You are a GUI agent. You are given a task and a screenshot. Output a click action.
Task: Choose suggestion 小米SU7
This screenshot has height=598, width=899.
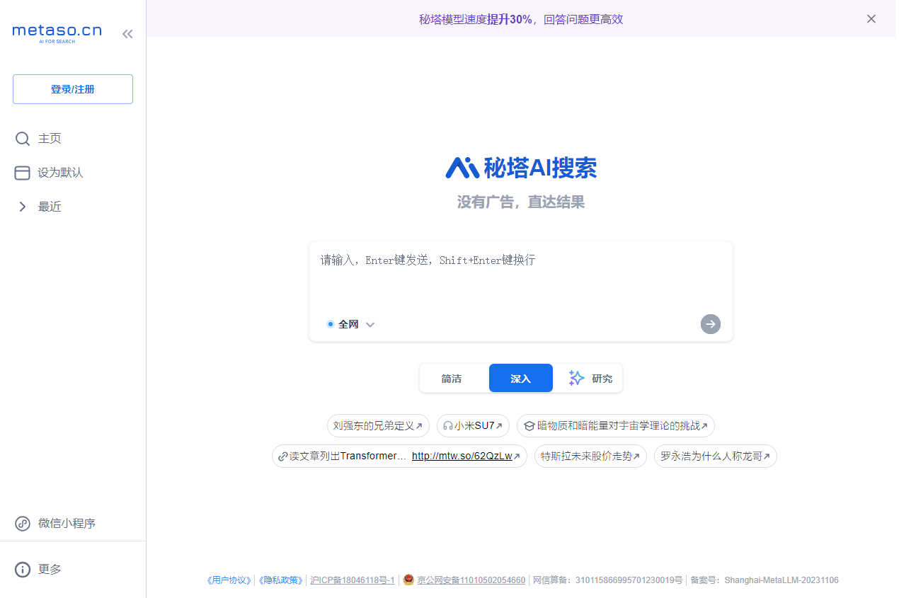pos(473,426)
